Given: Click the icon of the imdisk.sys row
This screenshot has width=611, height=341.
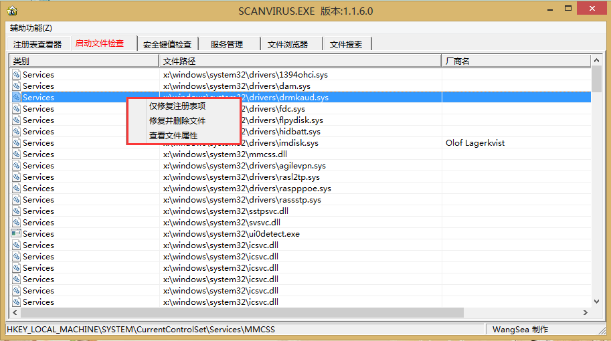Looking at the screenshot, I should [x=16, y=143].
